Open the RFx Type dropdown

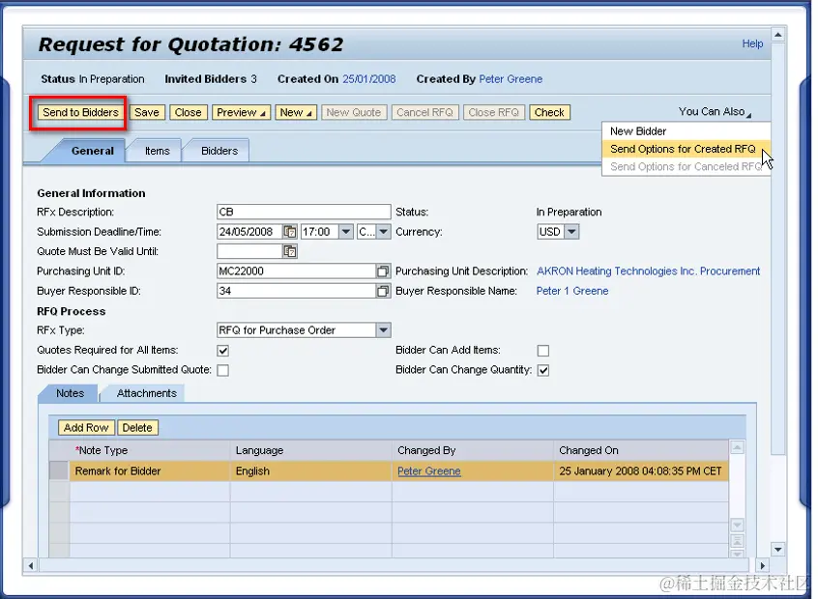click(x=384, y=330)
